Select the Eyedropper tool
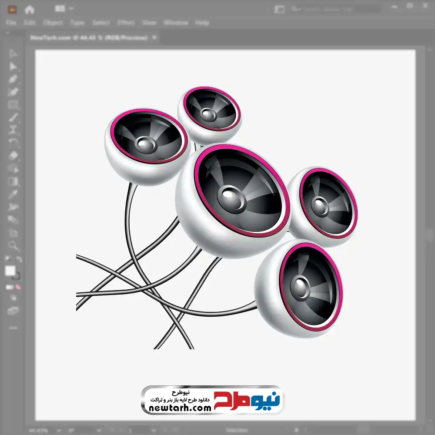Image resolution: width=435 pixels, height=435 pixels. click(x=13, y=194)
